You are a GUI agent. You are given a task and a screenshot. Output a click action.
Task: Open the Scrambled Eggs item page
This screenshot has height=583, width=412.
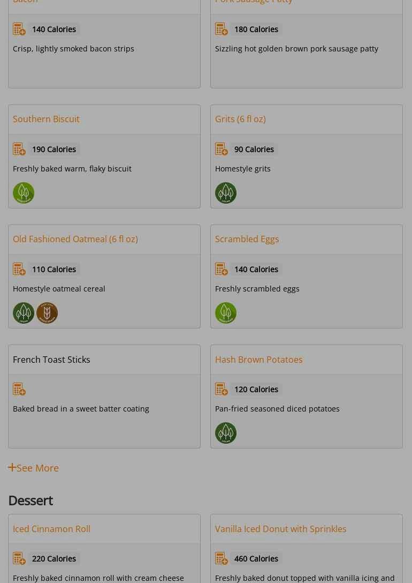(247, 239)
